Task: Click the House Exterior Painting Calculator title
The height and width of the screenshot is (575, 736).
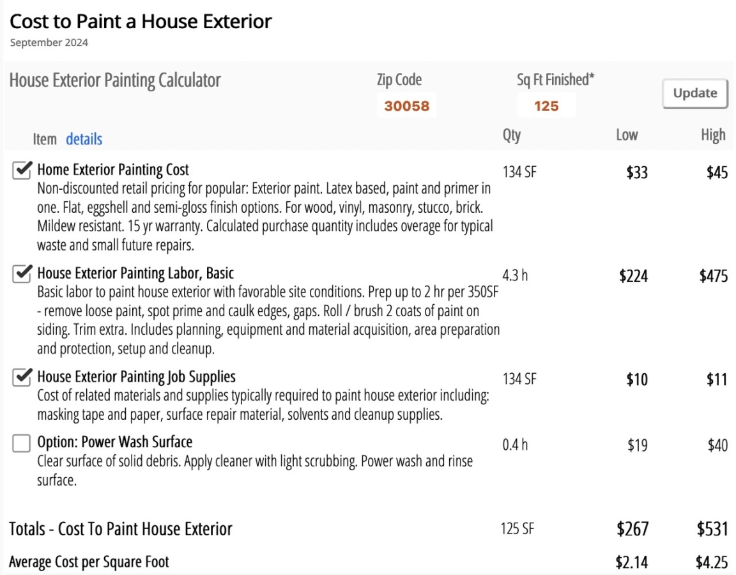Action: (x=115, y=80)
